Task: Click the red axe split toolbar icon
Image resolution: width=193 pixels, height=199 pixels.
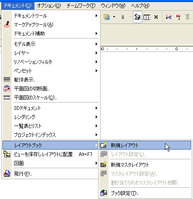Action: point(178,17)
